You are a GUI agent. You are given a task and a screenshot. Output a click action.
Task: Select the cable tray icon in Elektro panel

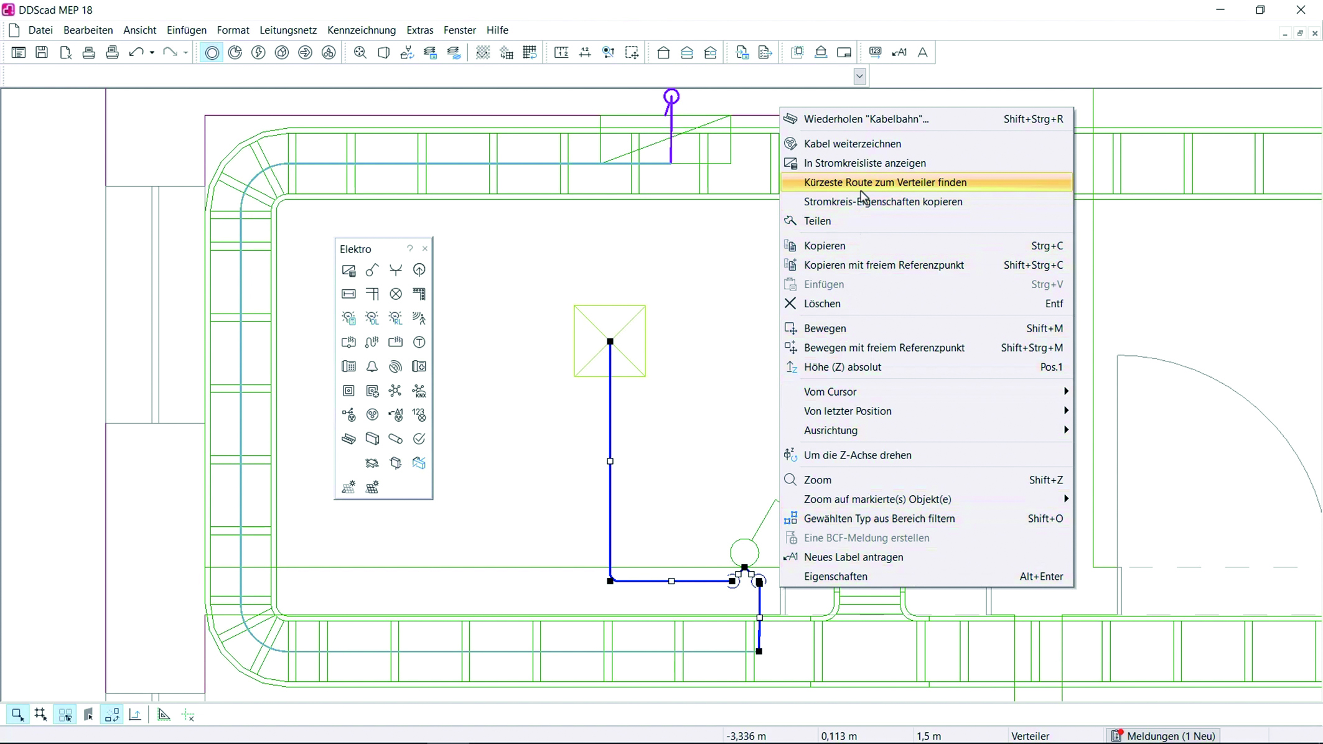[x=348, y=439]
